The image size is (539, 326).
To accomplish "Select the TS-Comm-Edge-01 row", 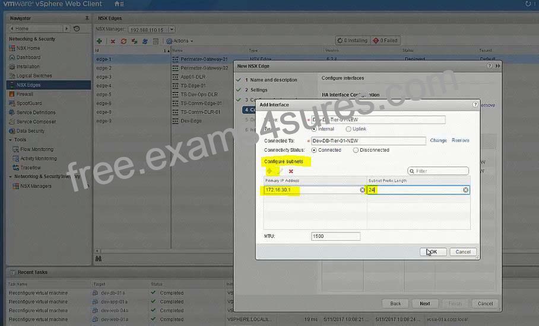I will coord(201,103).
